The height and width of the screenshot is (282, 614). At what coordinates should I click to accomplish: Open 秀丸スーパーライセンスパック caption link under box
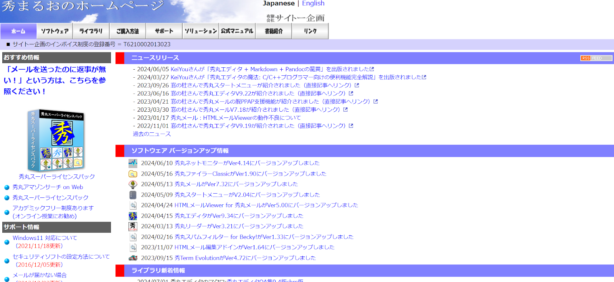point(57,177)
